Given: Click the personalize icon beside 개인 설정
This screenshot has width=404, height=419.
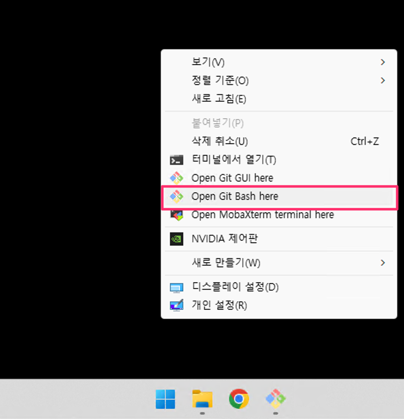Looking at the screenshot, I should point(176,305).
